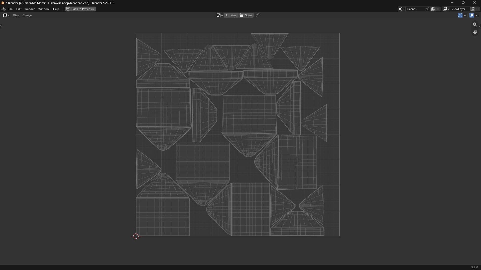Open the Edit menu
Viewport: 481px width, 270px height.
click(x=19, y=9)
